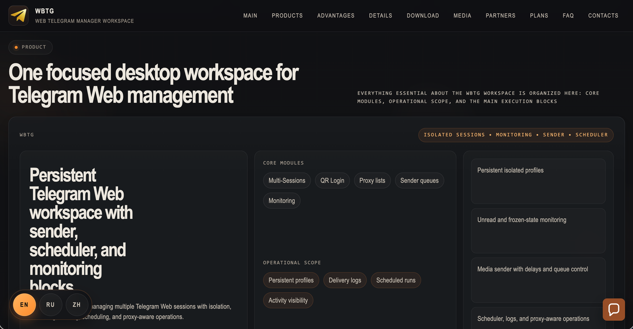The height and width of the screenshot is (329, 633).
Task: View the Plans nav item
Action: (x=539, y=16)
